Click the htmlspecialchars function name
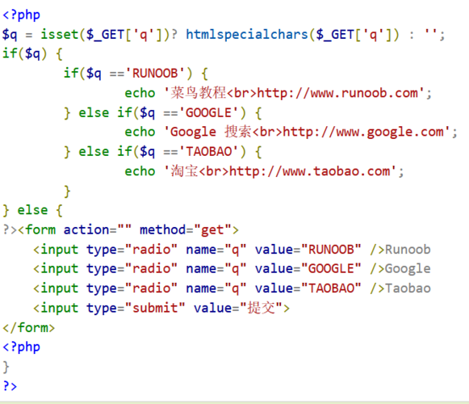469x404 pixels. 247,35
